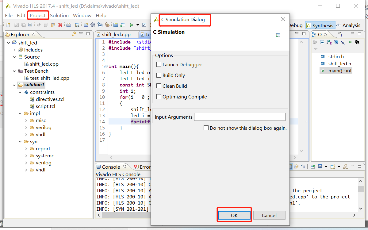
Task: Collapse the shift_led project node
Action: [x=8, y=43]
